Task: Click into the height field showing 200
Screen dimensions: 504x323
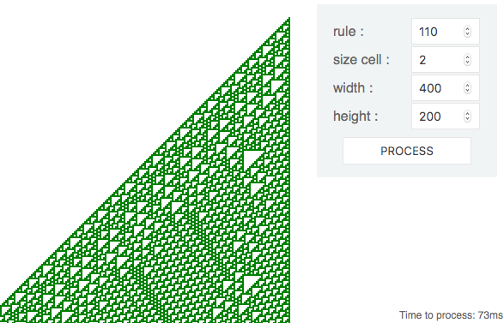Action: coord(445,117)
